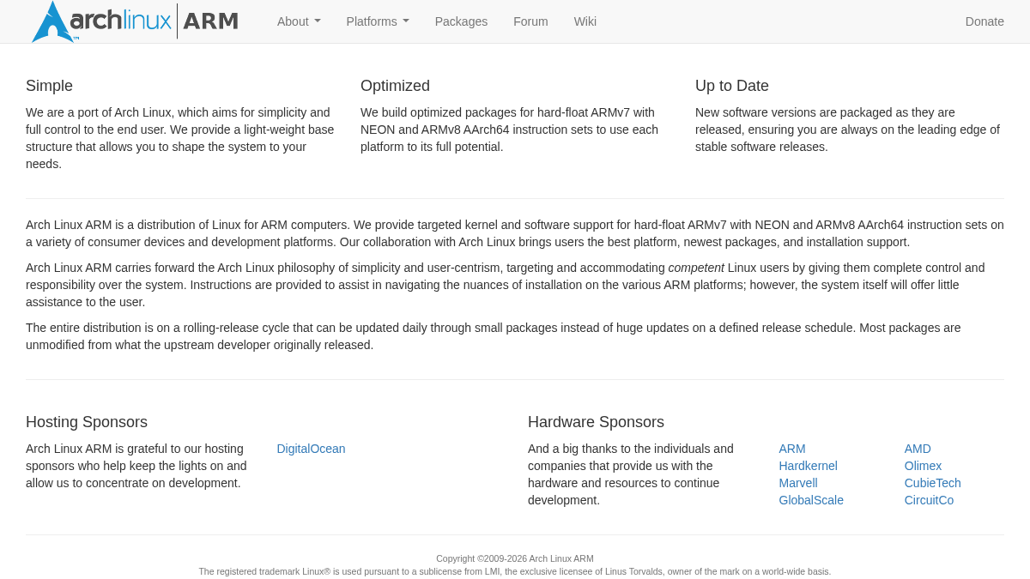Screen dimensions: 1030x579
Task: Click the Copyright ©2009-2026 Arch Linux ARM text
Action: 515,558
